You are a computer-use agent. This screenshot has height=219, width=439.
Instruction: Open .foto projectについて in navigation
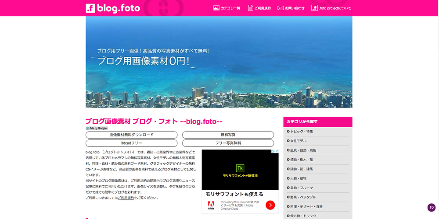click(x=335, y=8)
